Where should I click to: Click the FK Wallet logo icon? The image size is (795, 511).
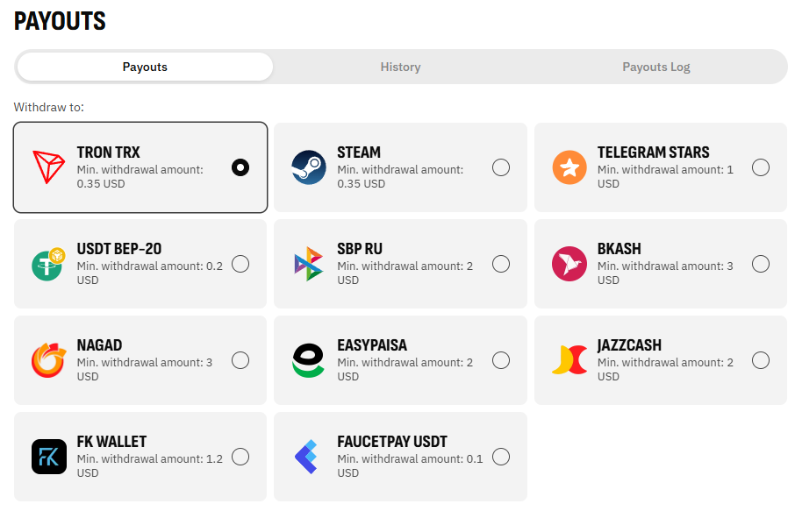pos(49,457)
